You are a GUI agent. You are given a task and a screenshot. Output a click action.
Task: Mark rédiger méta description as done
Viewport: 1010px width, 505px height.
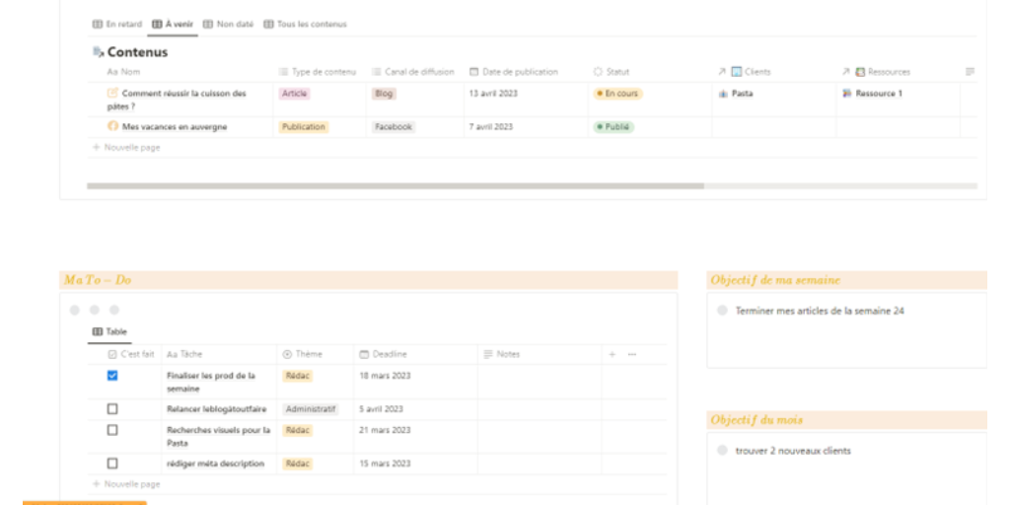(x=112, y=463)
